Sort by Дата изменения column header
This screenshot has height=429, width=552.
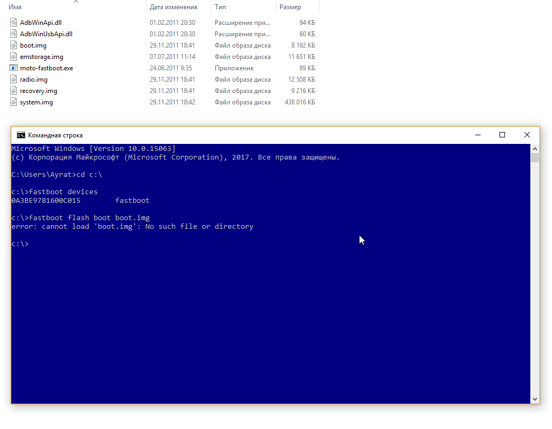[173, 7]
